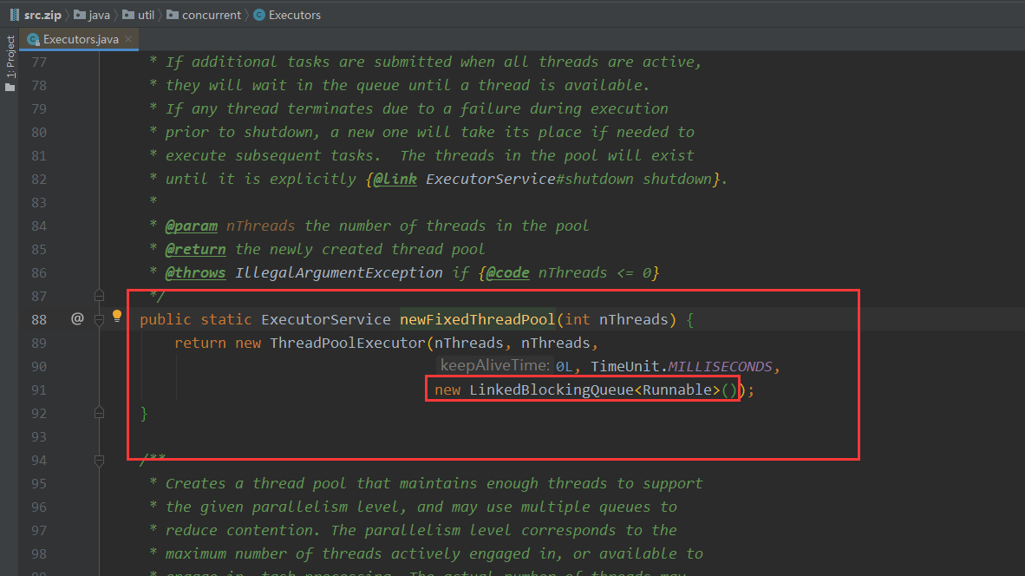
Task: Click the src.zip archive icon
Action: click(x=15, y=15)
